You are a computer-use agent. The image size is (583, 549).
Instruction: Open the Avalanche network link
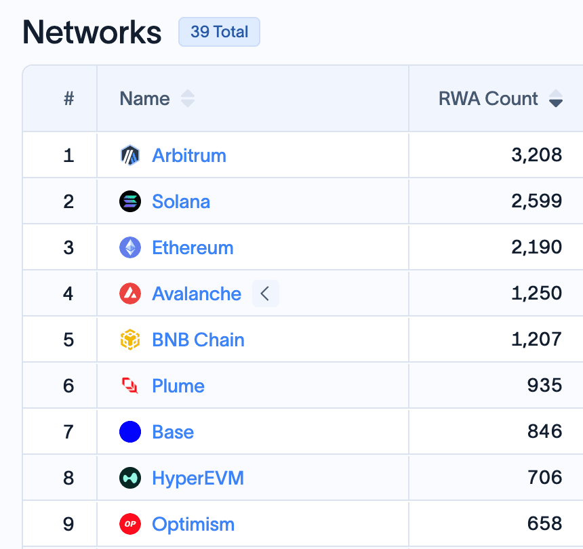[197, 293]
